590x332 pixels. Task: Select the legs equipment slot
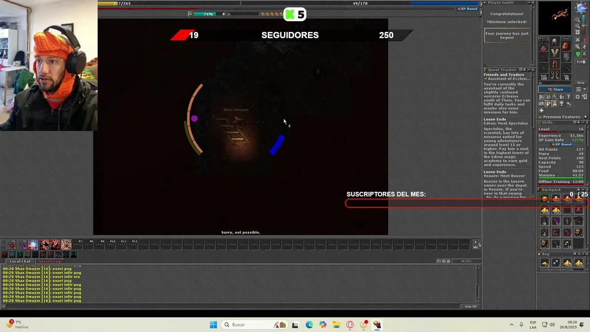click(x=555, y=63)
